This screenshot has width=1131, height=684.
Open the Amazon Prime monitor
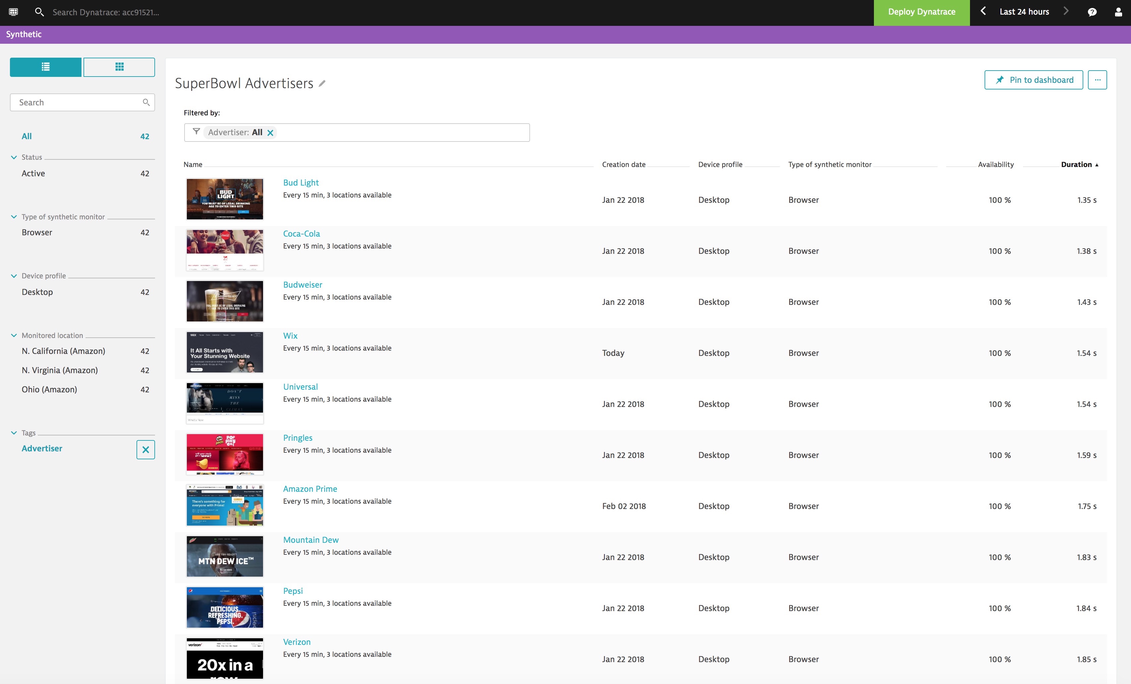(x=310, y=489)
